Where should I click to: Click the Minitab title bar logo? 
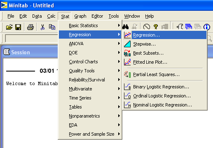[x=4, y=5]
